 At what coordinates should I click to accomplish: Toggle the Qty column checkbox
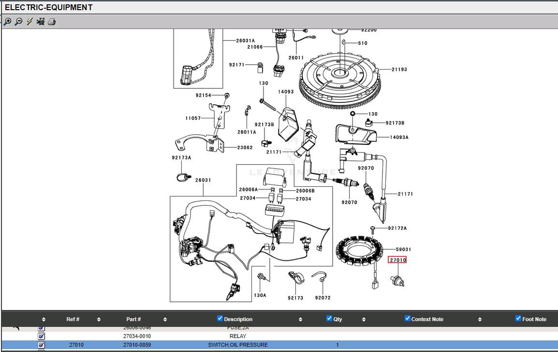[x=329, y=318]
